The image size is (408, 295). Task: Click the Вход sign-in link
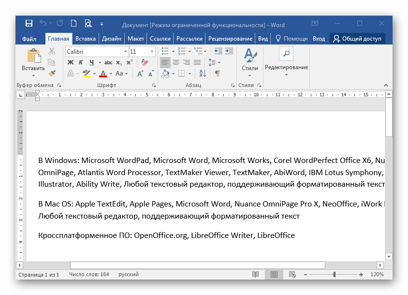tap(319, 39)
